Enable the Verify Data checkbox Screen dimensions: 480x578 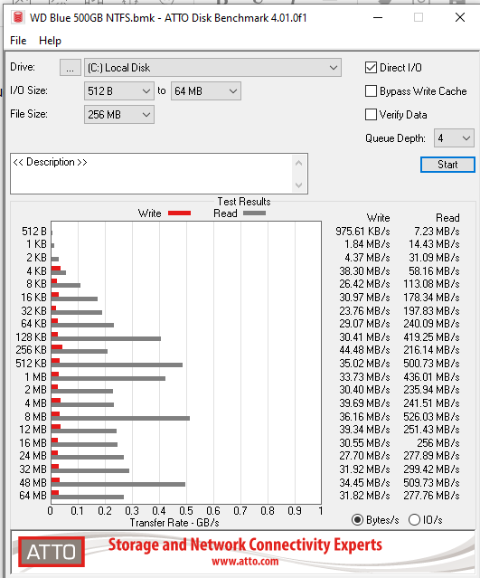click(x=371, y=115)
